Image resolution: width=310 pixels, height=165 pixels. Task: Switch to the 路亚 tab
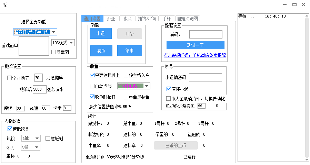coord(111,19)
